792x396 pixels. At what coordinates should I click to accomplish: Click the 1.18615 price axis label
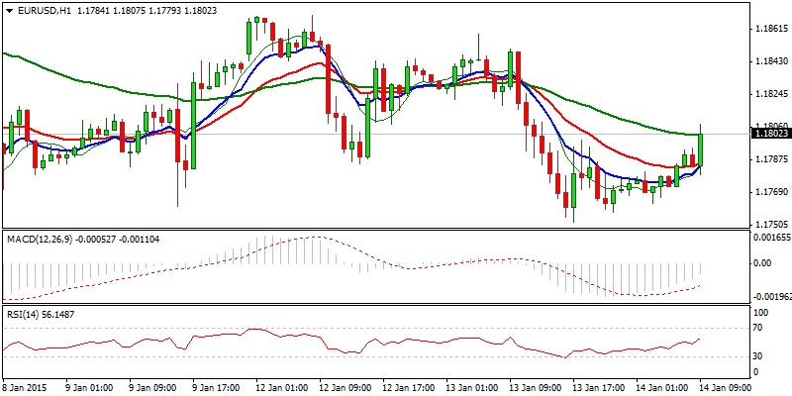[770, 30]
